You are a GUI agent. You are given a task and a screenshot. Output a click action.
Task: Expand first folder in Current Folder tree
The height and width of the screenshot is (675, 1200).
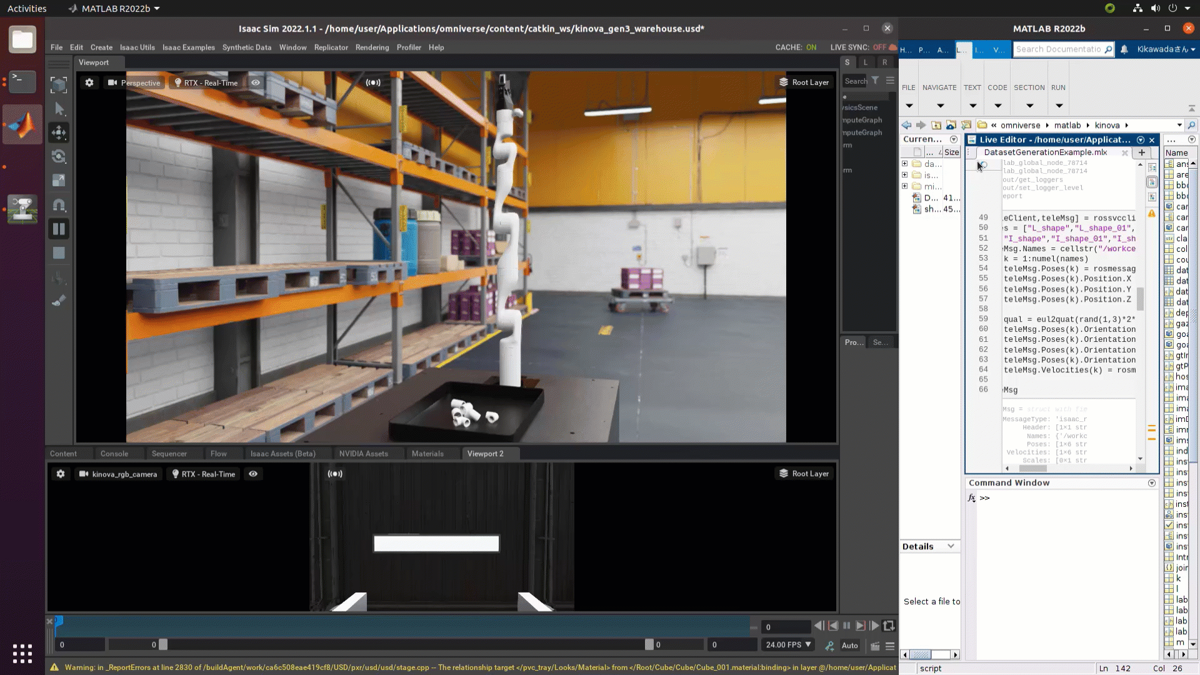pyautogui.click(x=904, y=164)
